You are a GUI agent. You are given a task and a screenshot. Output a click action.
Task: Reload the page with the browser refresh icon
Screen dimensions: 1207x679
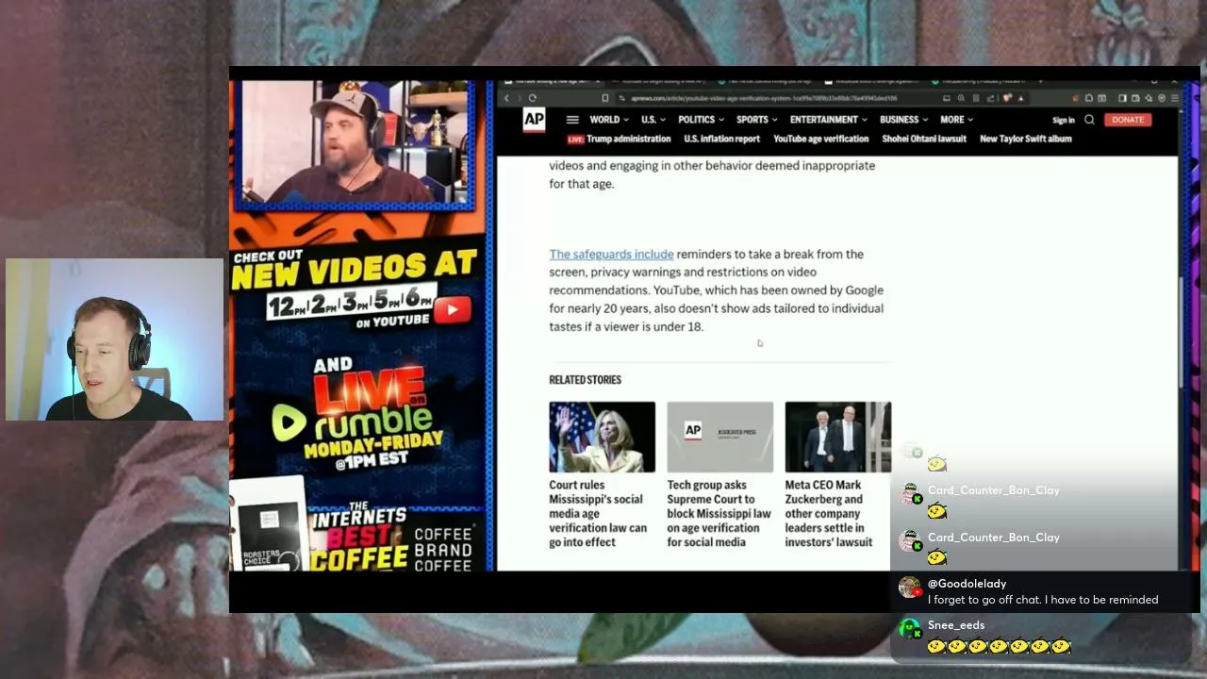(x=533, y=98)
